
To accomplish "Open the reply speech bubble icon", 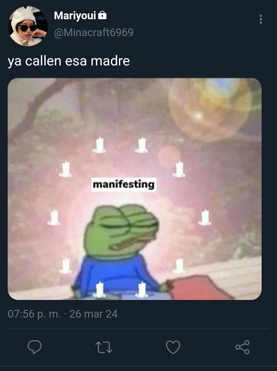I will point(35,347).
